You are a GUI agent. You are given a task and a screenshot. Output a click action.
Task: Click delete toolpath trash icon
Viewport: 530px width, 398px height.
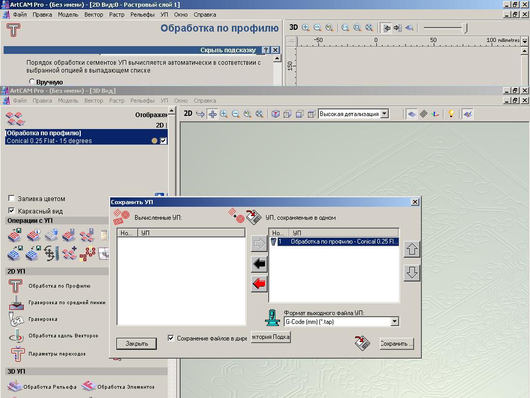pyautogui.click(x=51, y=235)
